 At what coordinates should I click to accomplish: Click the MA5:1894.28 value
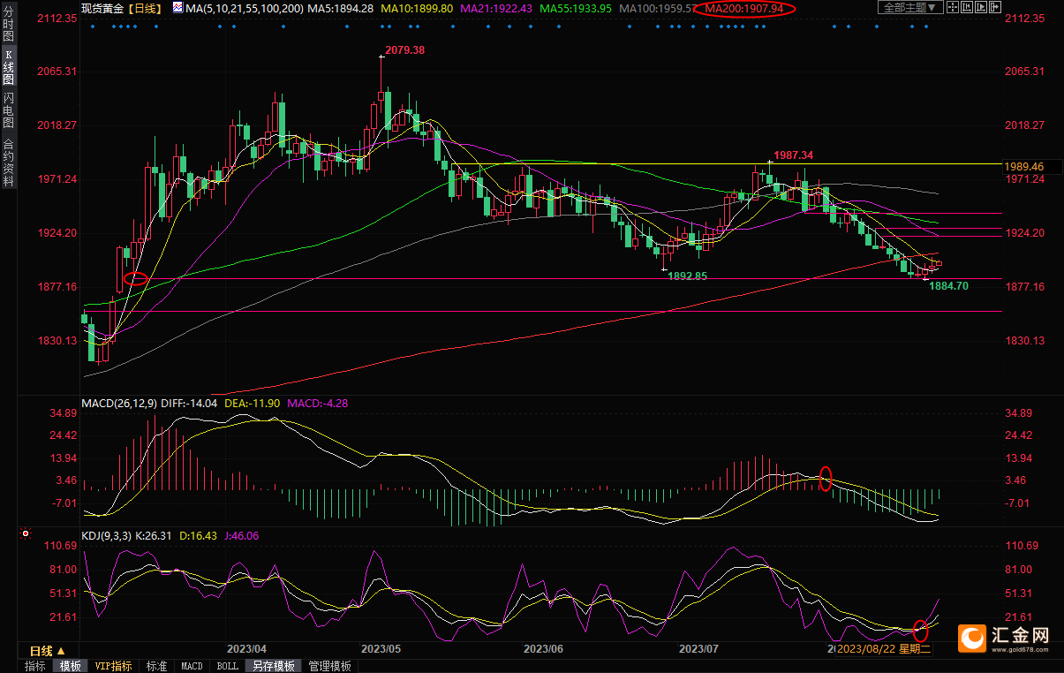click(341, 8)
